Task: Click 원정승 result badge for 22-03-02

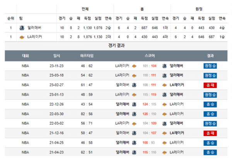Action: click(210, 123)
